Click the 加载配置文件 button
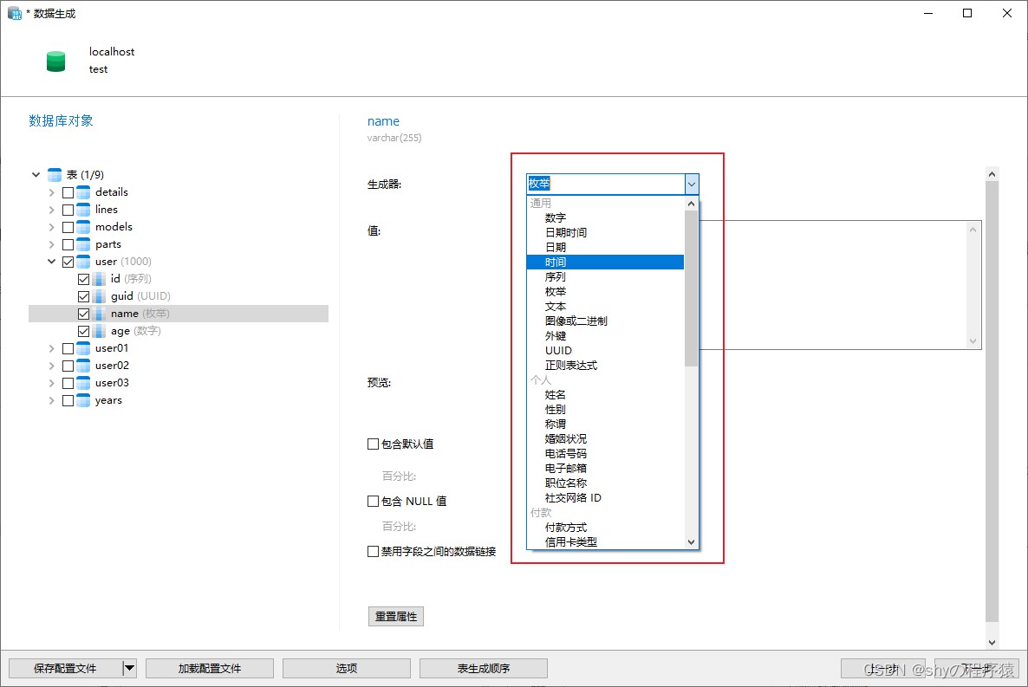This screenshot has height=687, width=1028. point(210,668)
